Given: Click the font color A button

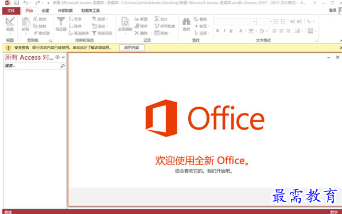Looking at the screenshot, I should pos(241,31).
